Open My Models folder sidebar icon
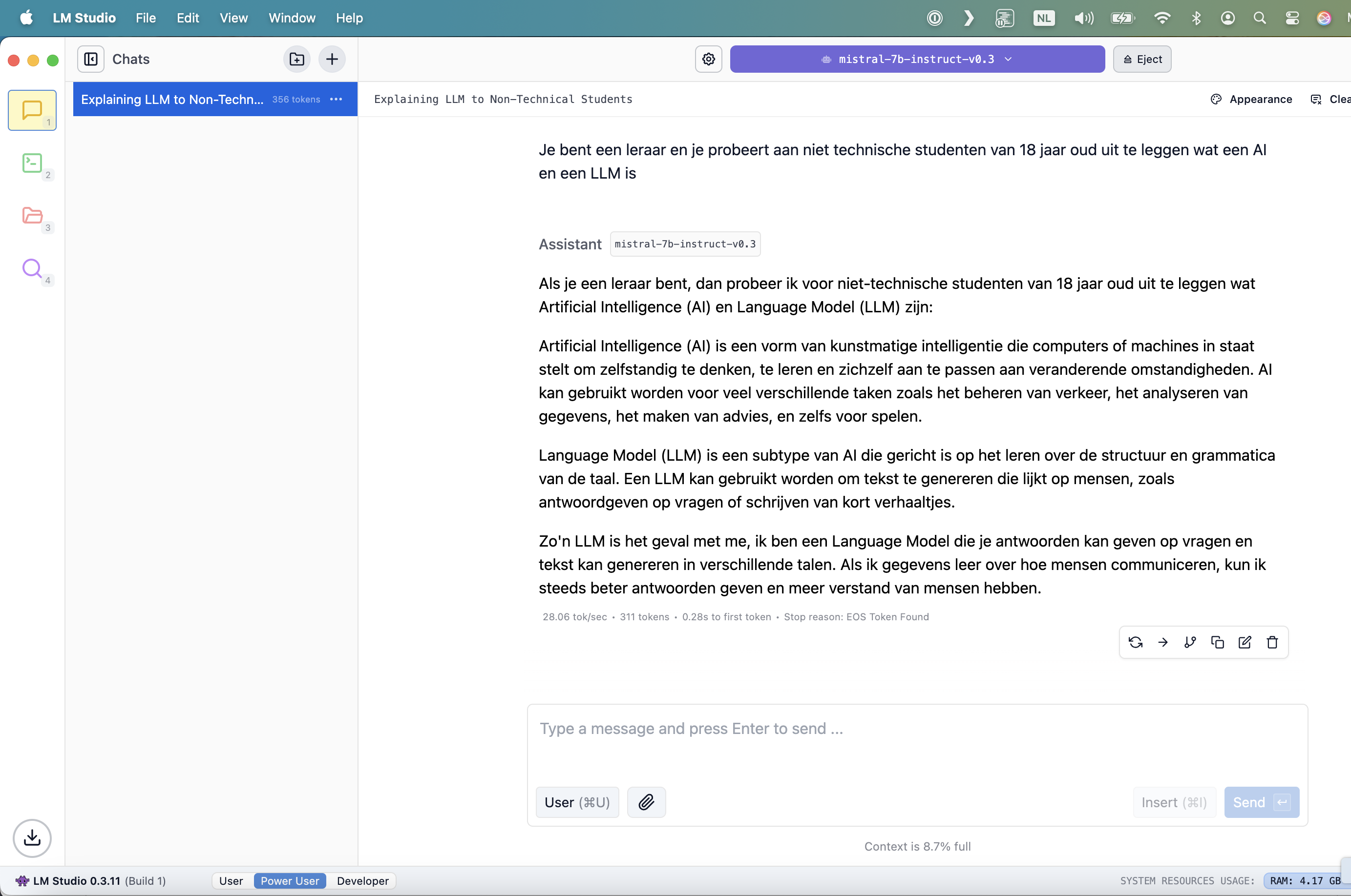The image size is (1351, 896). pos(32,216)
